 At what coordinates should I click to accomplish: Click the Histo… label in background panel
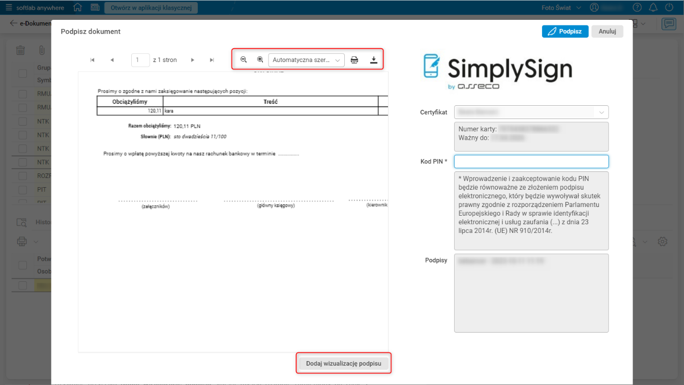pos(43,222)
